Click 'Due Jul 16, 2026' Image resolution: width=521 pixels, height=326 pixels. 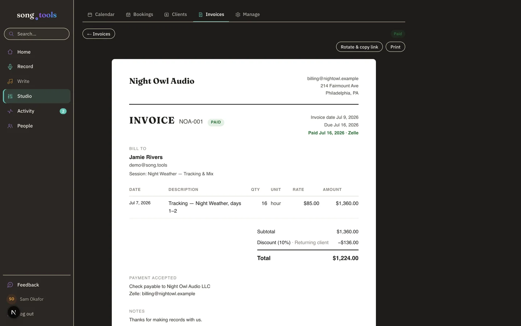[341, 125]
